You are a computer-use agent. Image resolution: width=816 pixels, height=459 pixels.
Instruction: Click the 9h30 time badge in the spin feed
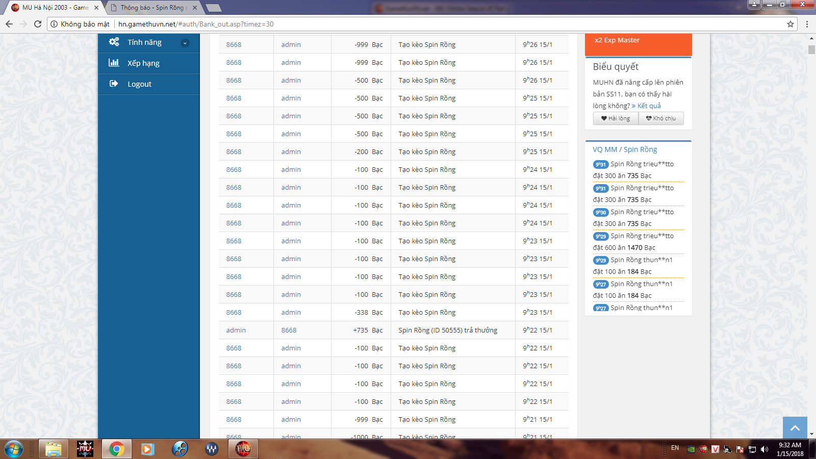[x=601, y=212]
